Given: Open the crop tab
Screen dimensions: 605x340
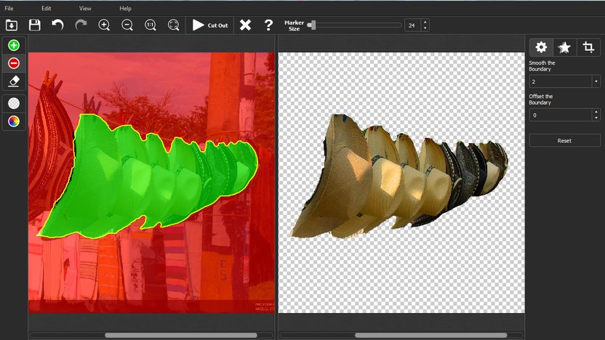Looking at the screenshot, I should (x=588, y=47).
